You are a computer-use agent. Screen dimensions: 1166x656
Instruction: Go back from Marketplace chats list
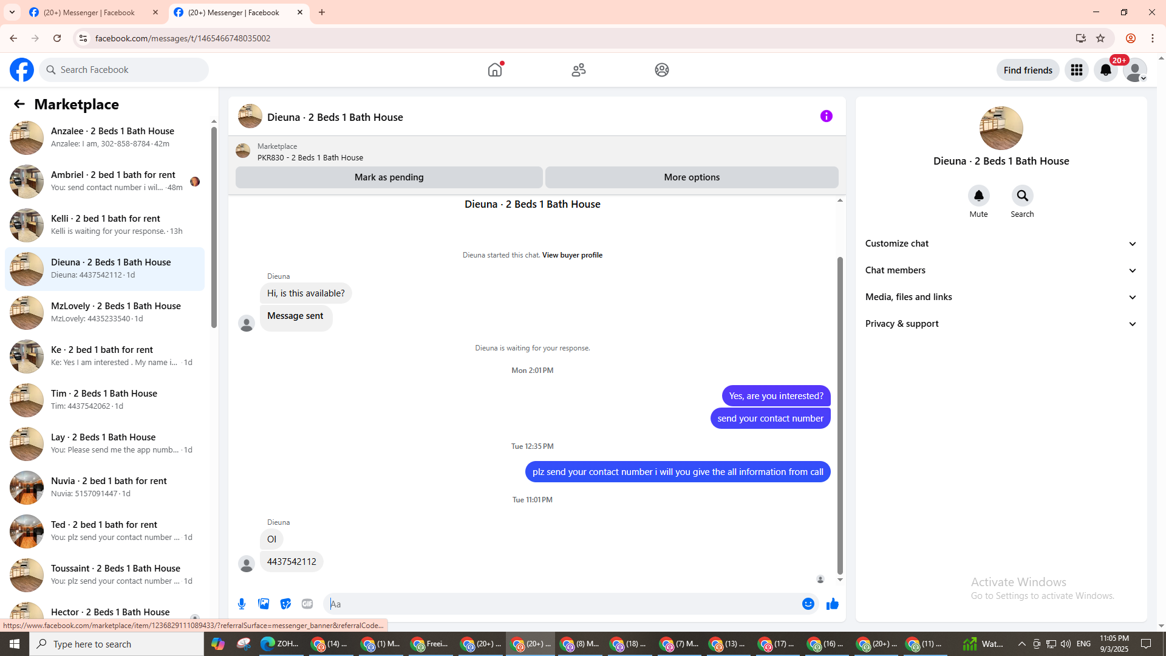pos(19,104)
